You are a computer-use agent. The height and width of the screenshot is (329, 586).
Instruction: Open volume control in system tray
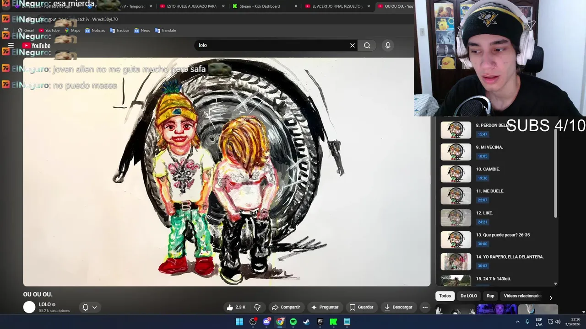click(x=558, y=322)
